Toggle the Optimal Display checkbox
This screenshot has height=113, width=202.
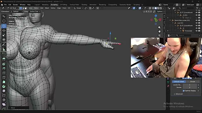184,91
